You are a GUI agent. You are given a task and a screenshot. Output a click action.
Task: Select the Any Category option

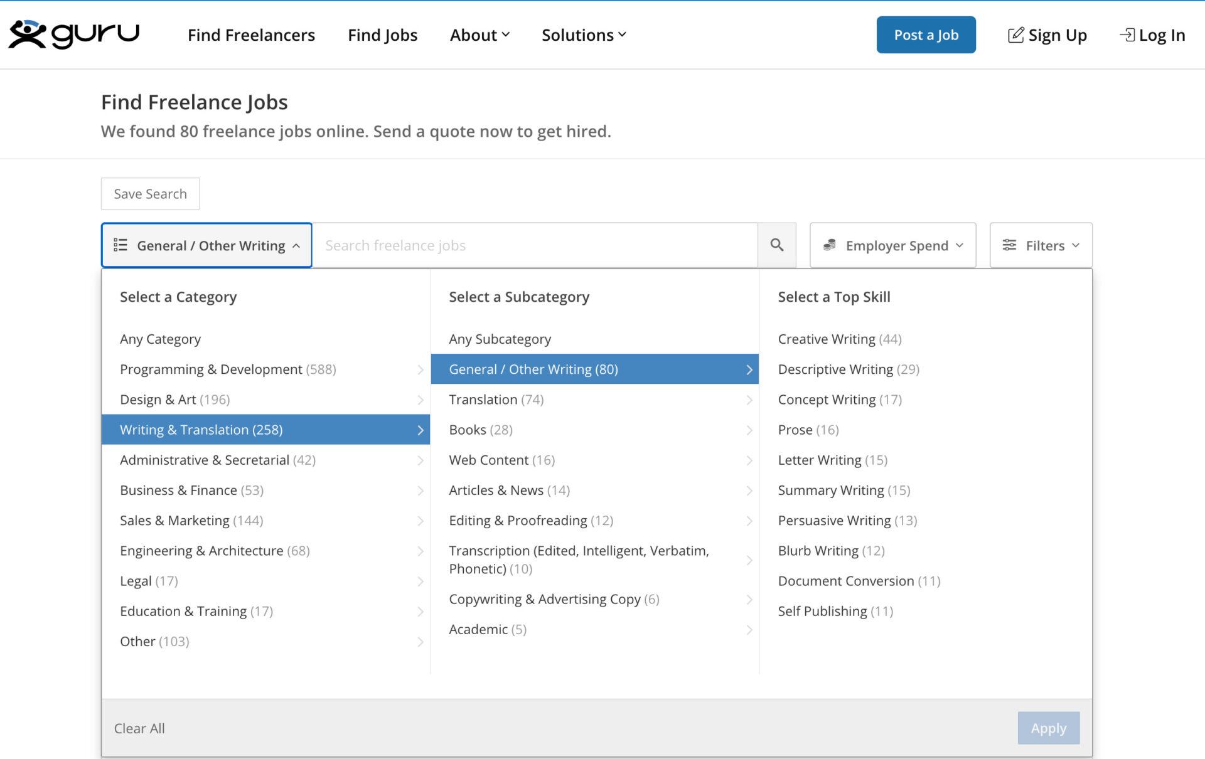pos(160,339)
